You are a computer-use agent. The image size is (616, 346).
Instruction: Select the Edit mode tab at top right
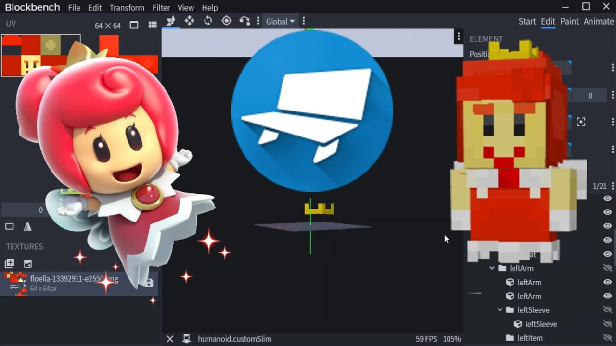tap(548, 21)
